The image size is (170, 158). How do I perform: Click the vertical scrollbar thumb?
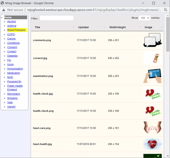pyautogui.click(x=168, y=34)
